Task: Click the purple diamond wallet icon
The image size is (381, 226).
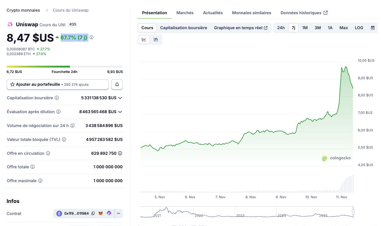Action: pyautogui.click(x=109, y=213)
